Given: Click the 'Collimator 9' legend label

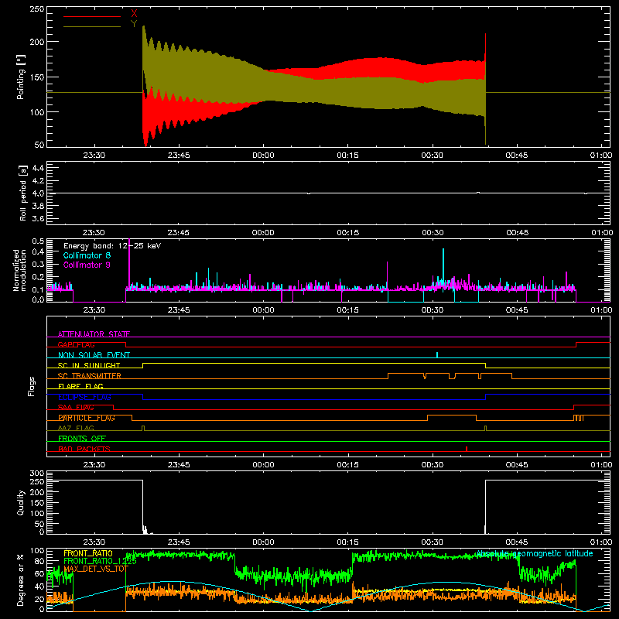Looking at the screenshot, I should tap(87, 265).
